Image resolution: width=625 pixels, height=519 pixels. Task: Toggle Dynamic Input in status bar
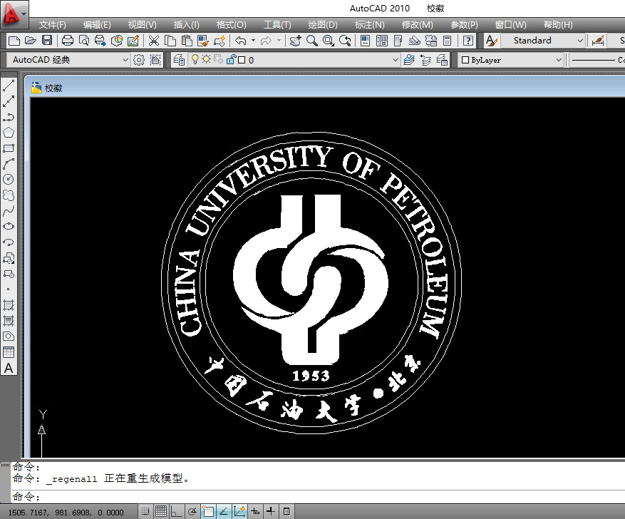[x=256, y=511]
